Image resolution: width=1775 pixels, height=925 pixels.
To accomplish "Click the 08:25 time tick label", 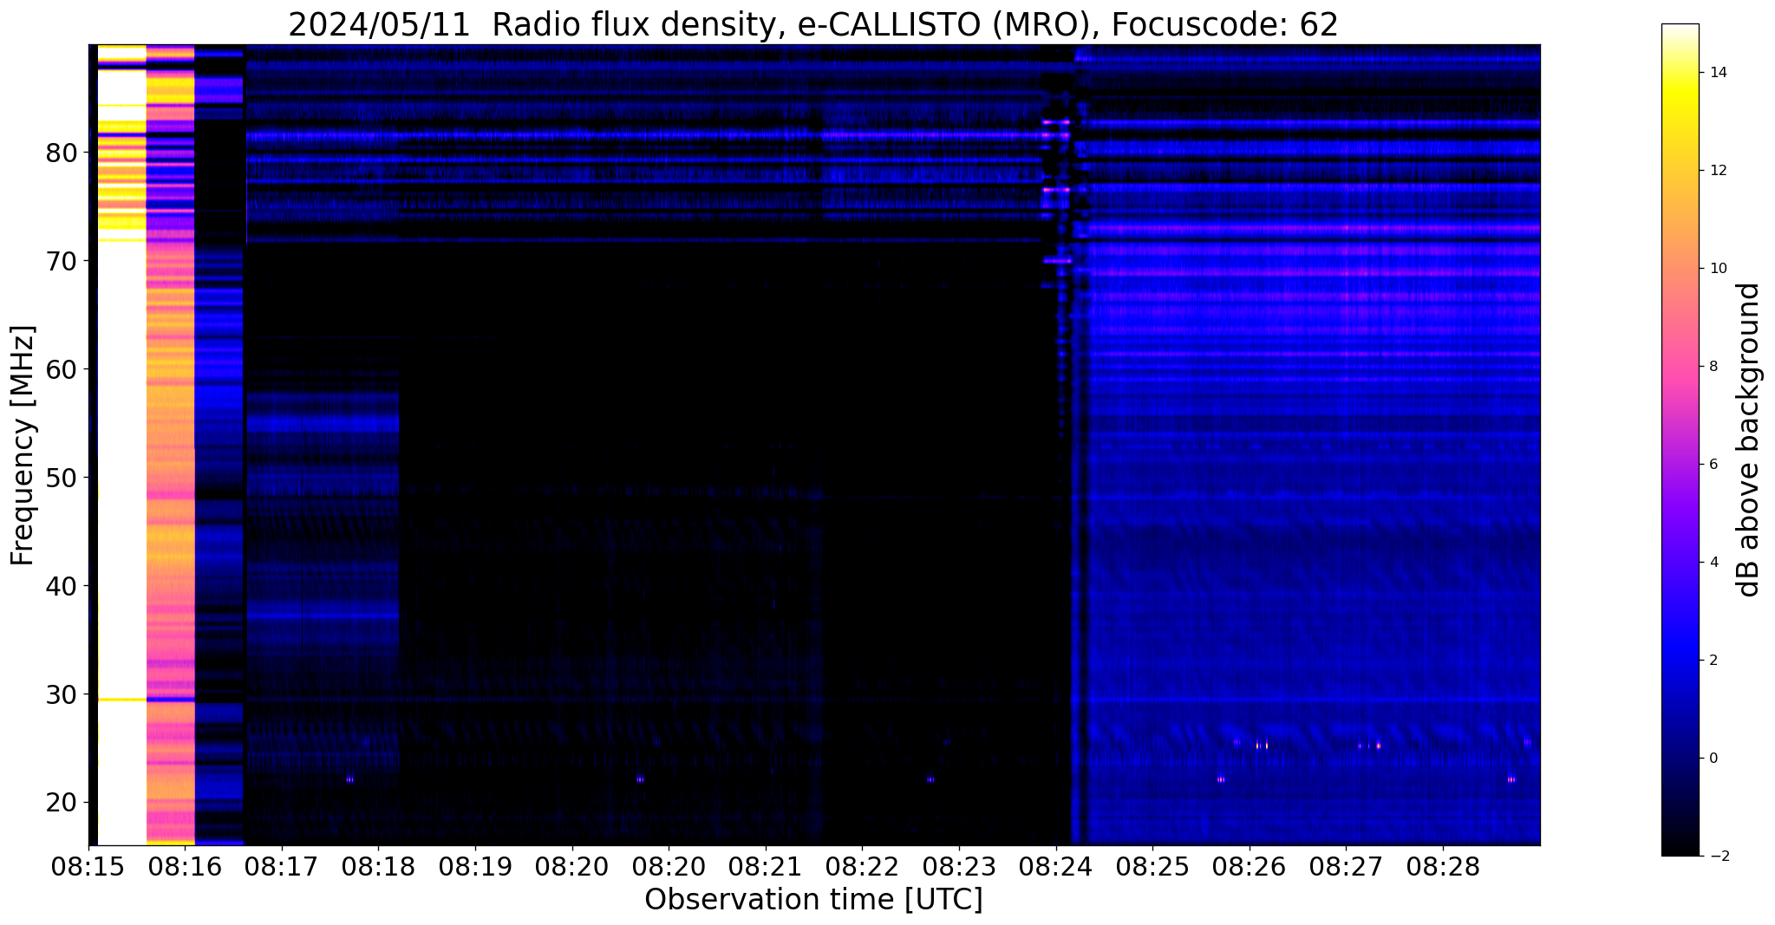I will (1152, 866).
